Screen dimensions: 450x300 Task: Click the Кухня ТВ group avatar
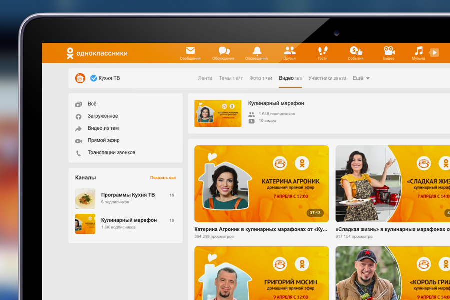pos(80,78)
